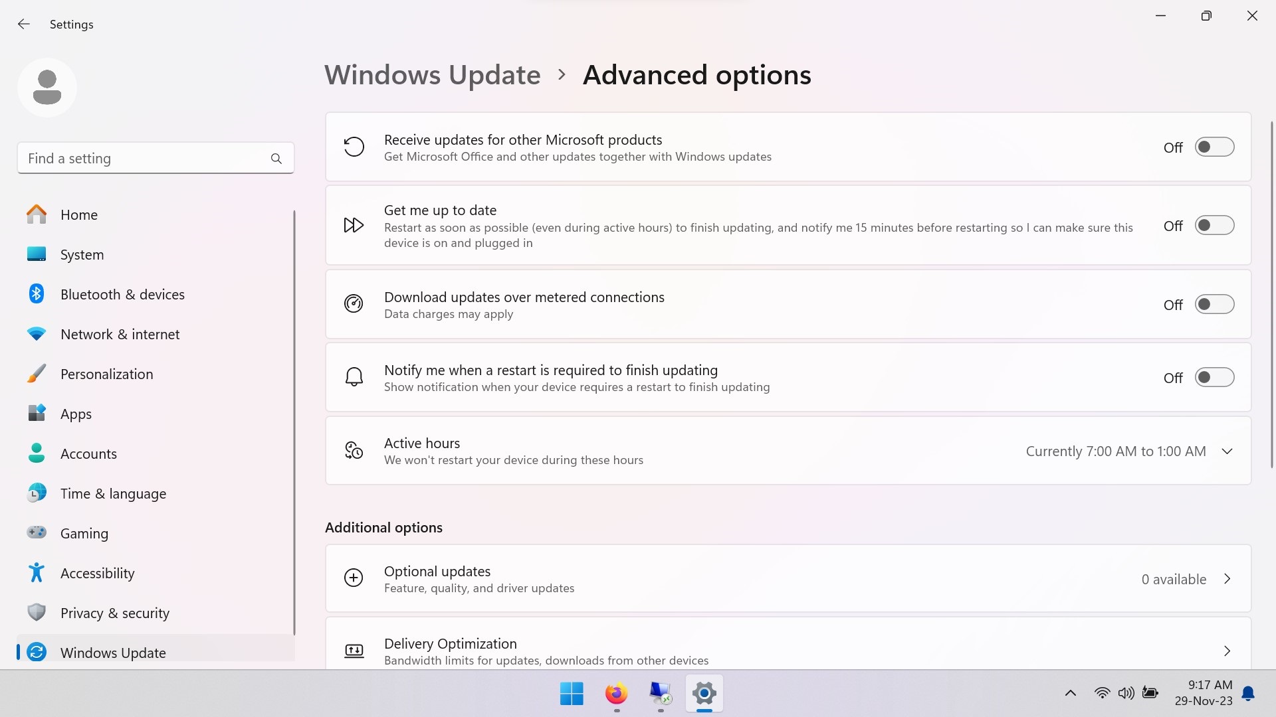
Task: Click the gauge icon beside metered connections
Action: click(x=354, y=304)
